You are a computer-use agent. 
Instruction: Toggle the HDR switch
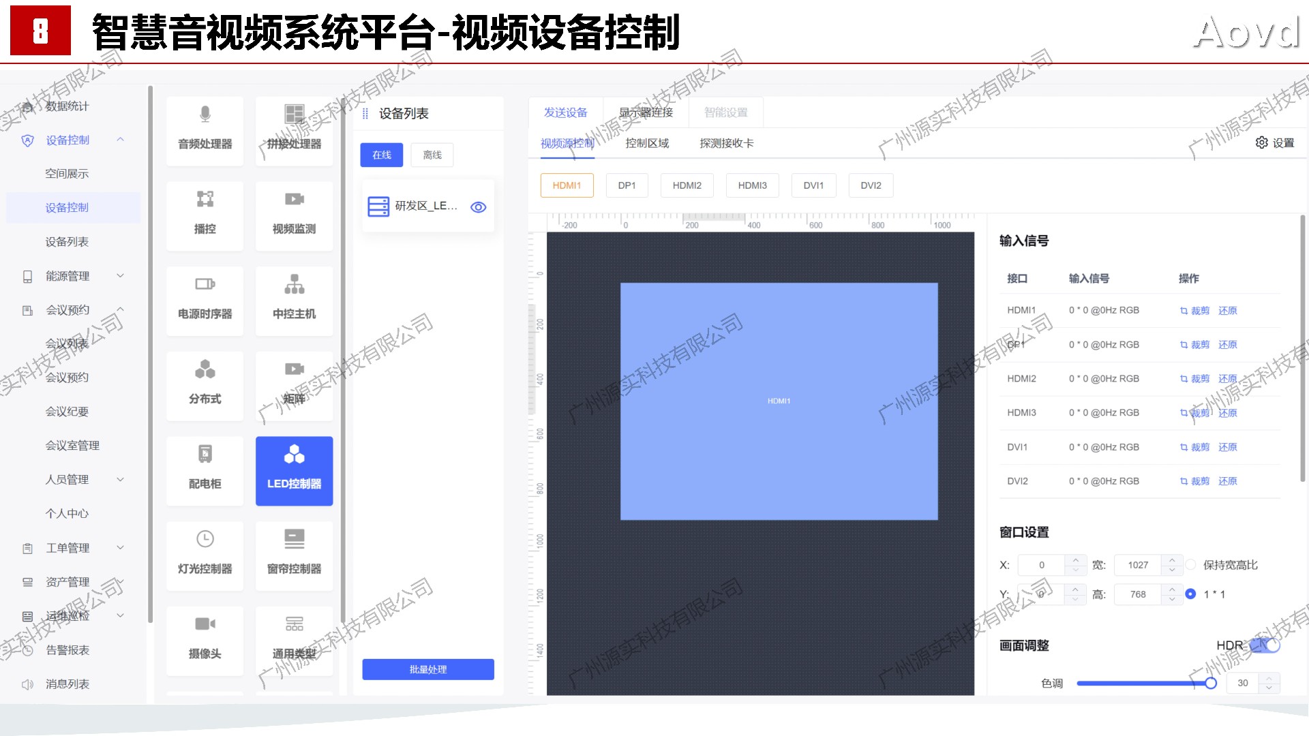coord(1266,645)
